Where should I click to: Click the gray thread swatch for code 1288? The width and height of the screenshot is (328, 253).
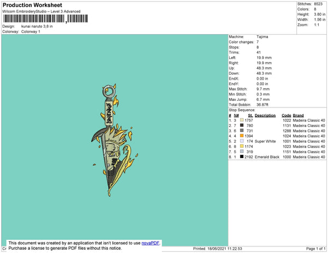click(x=242, y=130)
